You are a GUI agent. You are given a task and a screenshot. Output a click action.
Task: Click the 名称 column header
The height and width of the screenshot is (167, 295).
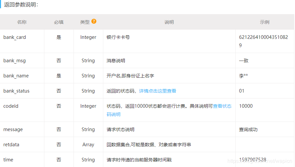[x=22, y=22]
